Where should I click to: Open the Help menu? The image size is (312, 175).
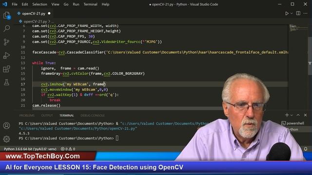(x=105, y=4)
